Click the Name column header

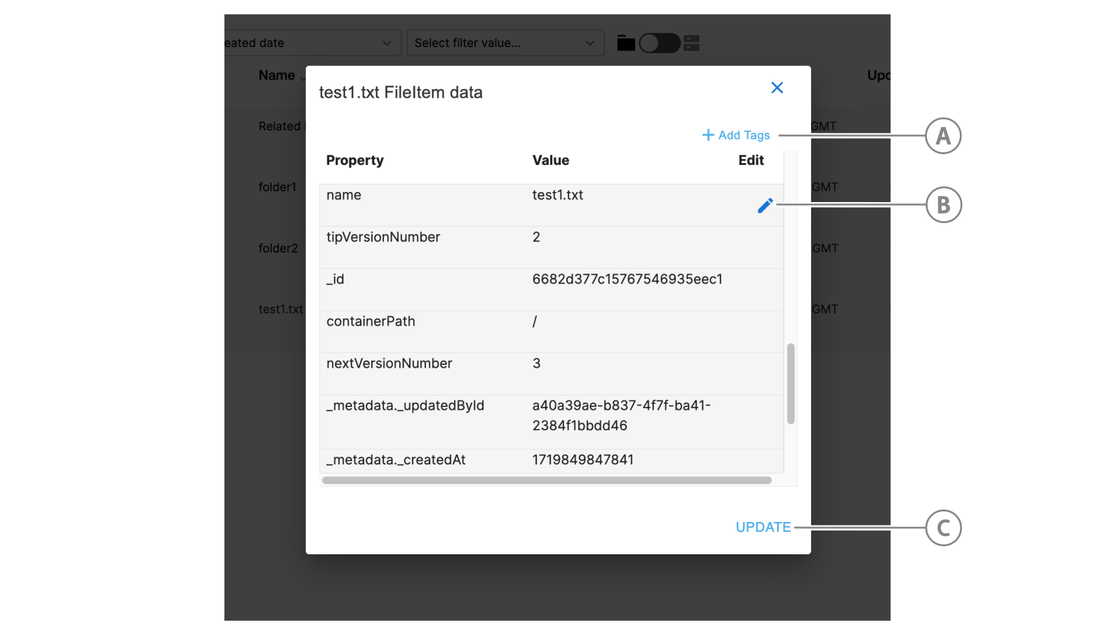click(x=276, y=75)
